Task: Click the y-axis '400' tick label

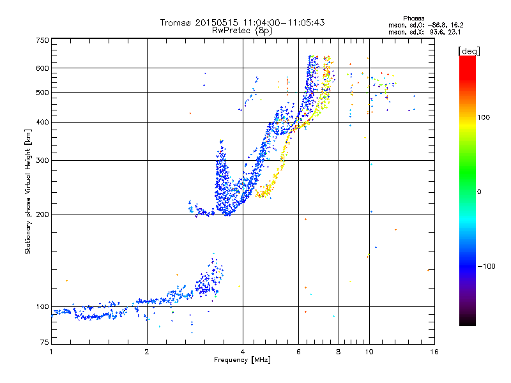Action: pos(43,123)
